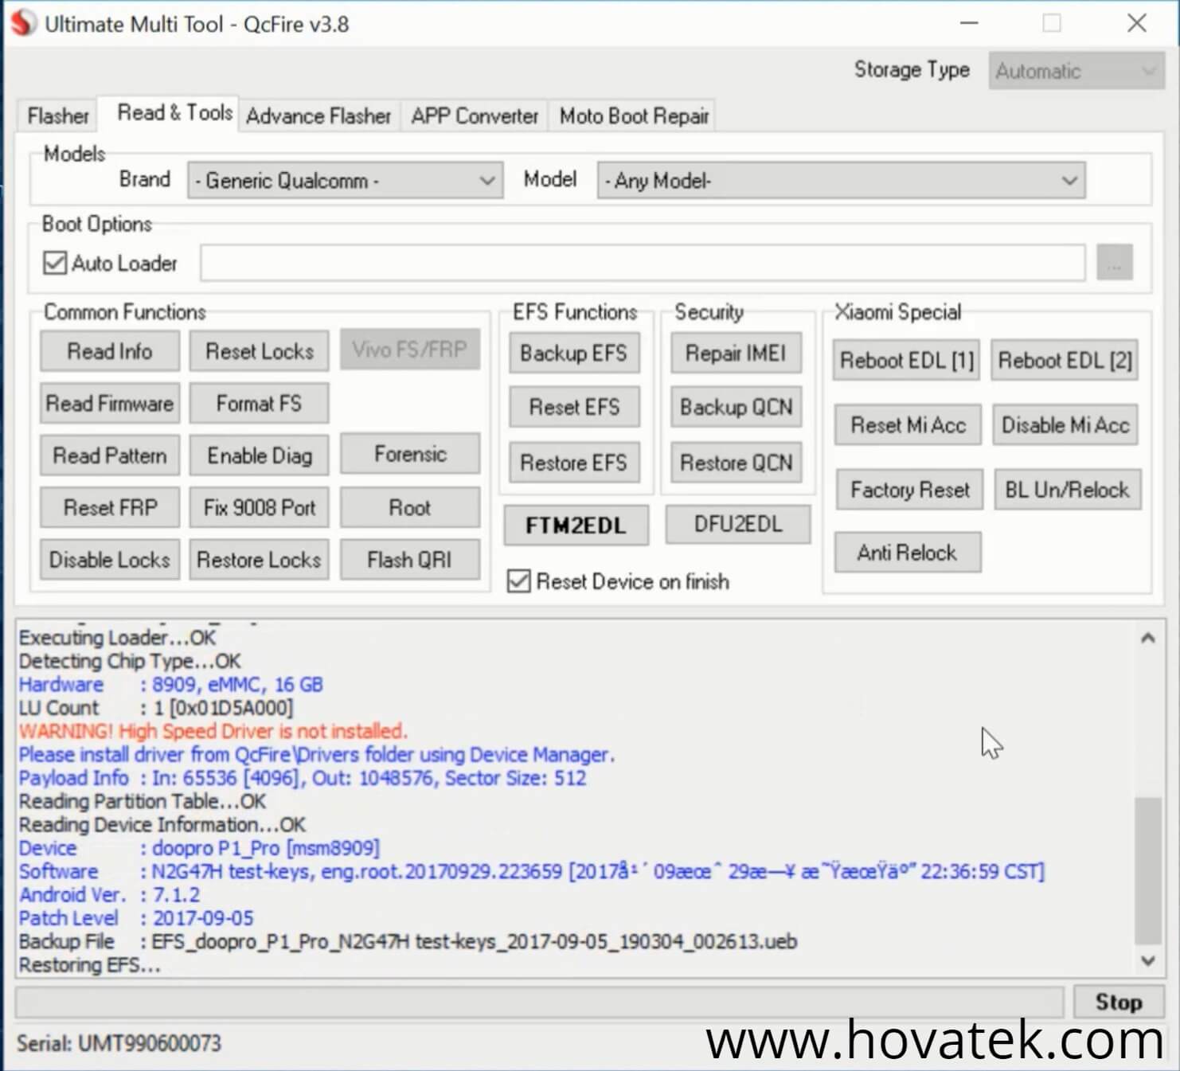Viewport: 1180px width, 1071px height.
Task: Go to the APP Converter tab
Action: coord(475,116)
